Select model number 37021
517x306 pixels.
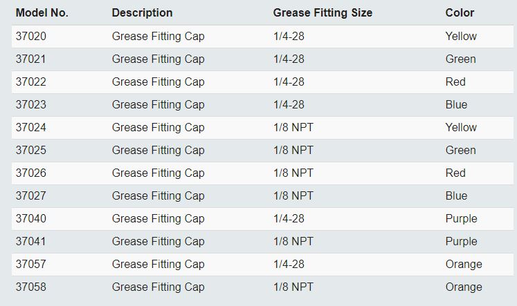(30, 59)
